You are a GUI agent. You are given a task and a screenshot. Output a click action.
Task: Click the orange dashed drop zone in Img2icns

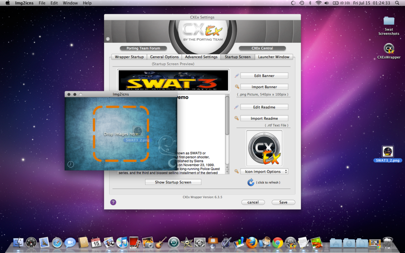(121, 134)
